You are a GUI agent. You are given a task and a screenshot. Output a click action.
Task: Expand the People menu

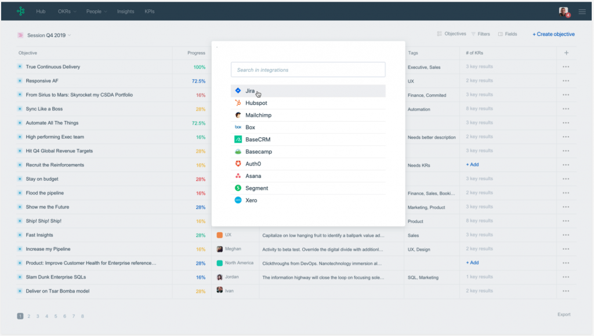[96, 12]
